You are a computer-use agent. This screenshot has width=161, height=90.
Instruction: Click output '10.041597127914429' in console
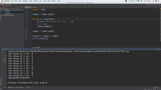click(19, 78)
